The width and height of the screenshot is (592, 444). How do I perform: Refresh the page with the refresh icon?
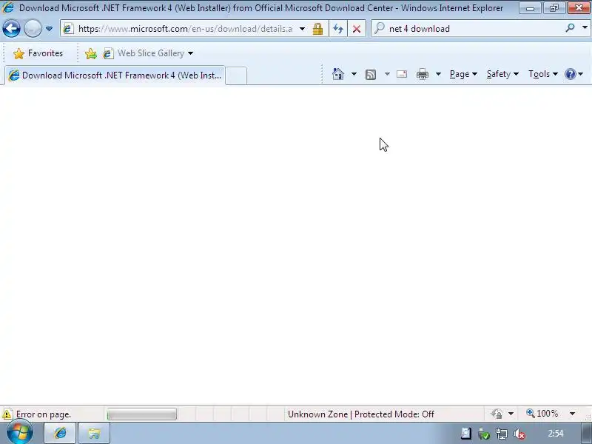[x=338, y=29]
